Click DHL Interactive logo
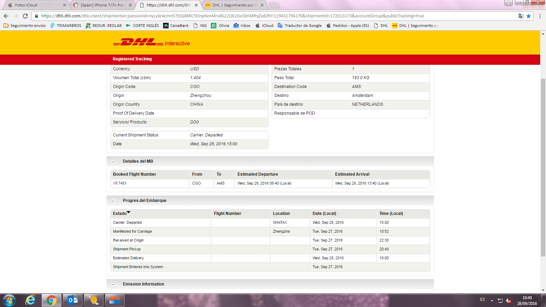 click(x=151, y=43)
